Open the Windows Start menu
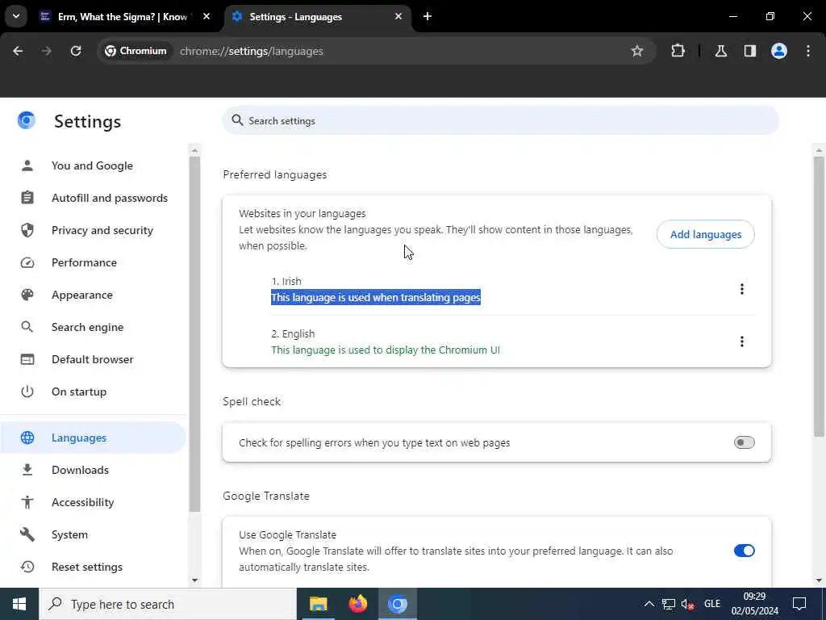This screenshot has height=620, width=826. click(19, 604)
